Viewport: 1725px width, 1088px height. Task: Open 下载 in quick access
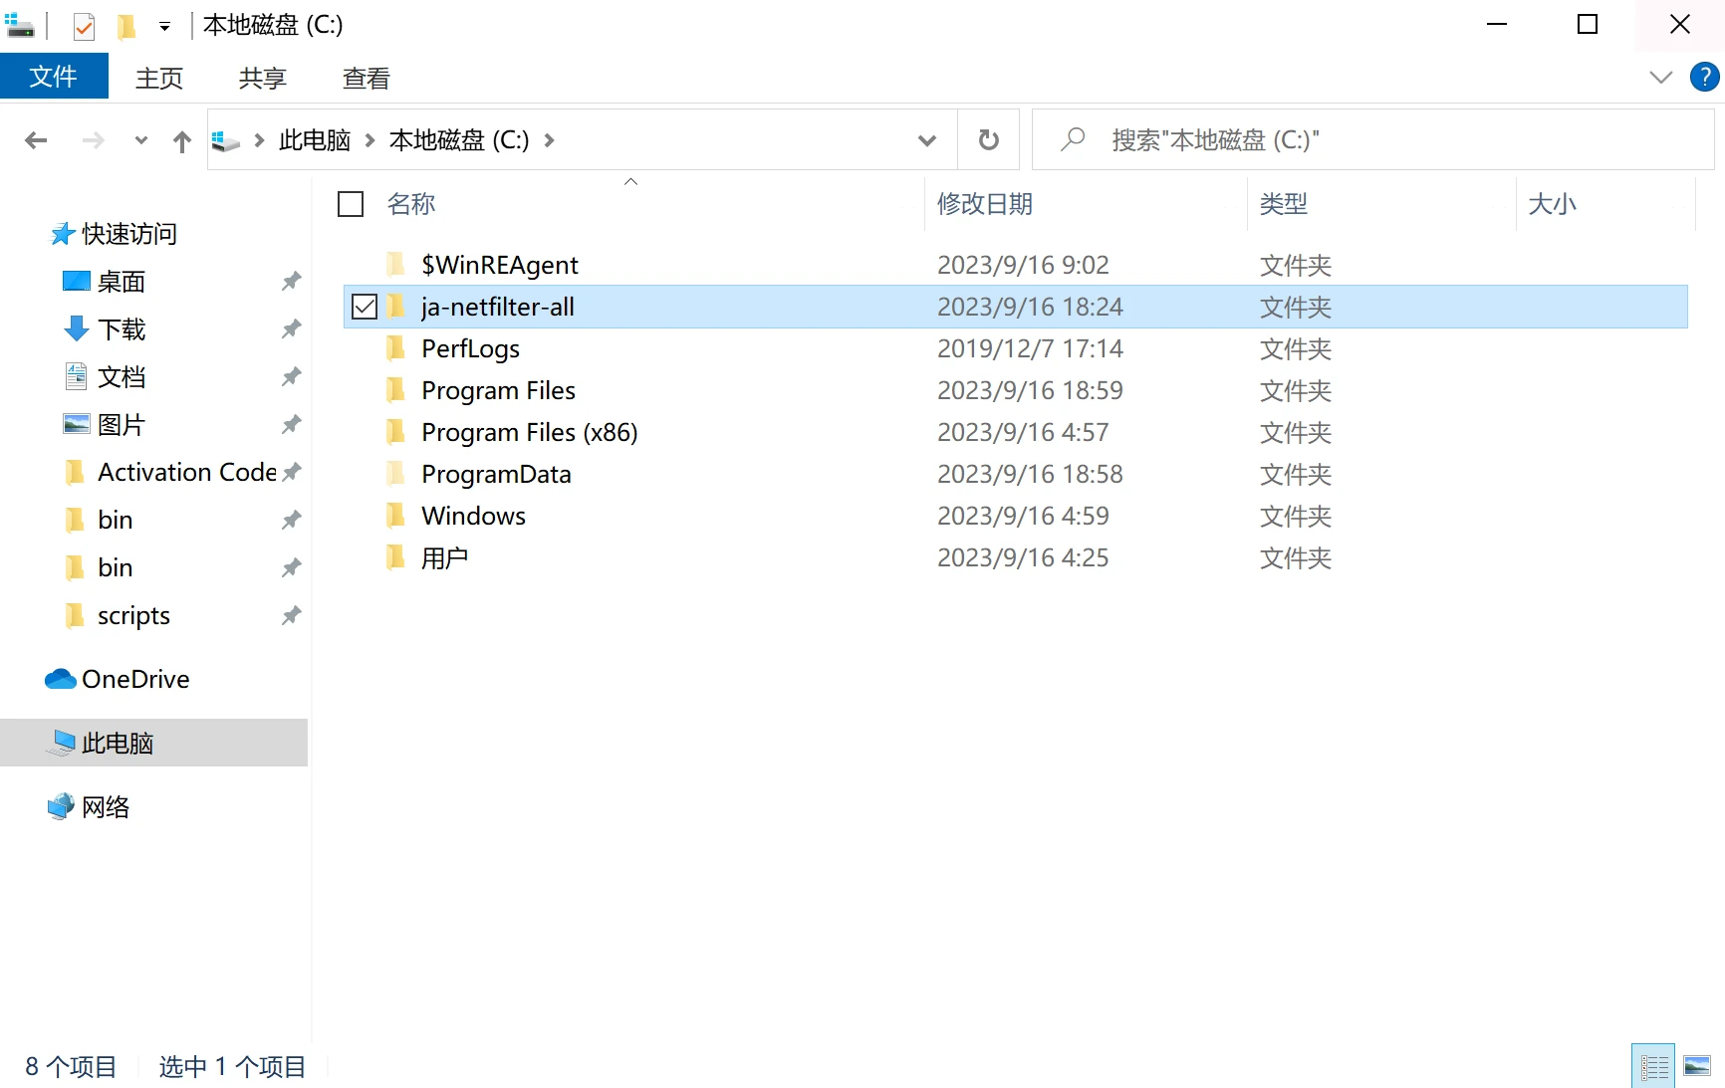pyautogui.click(x=122, y=329)
